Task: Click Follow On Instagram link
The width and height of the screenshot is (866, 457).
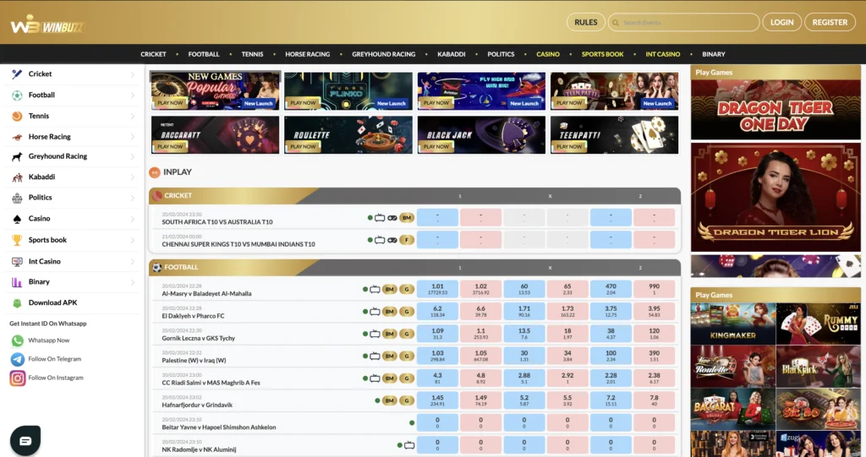Action: [56, 378]
